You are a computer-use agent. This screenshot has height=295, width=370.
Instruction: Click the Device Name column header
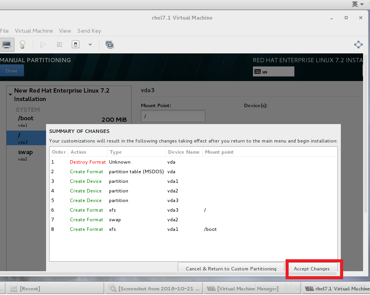(x=184, y=152)
